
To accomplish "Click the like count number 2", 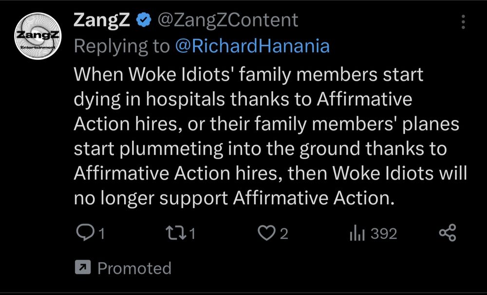I will click(283, 234).
